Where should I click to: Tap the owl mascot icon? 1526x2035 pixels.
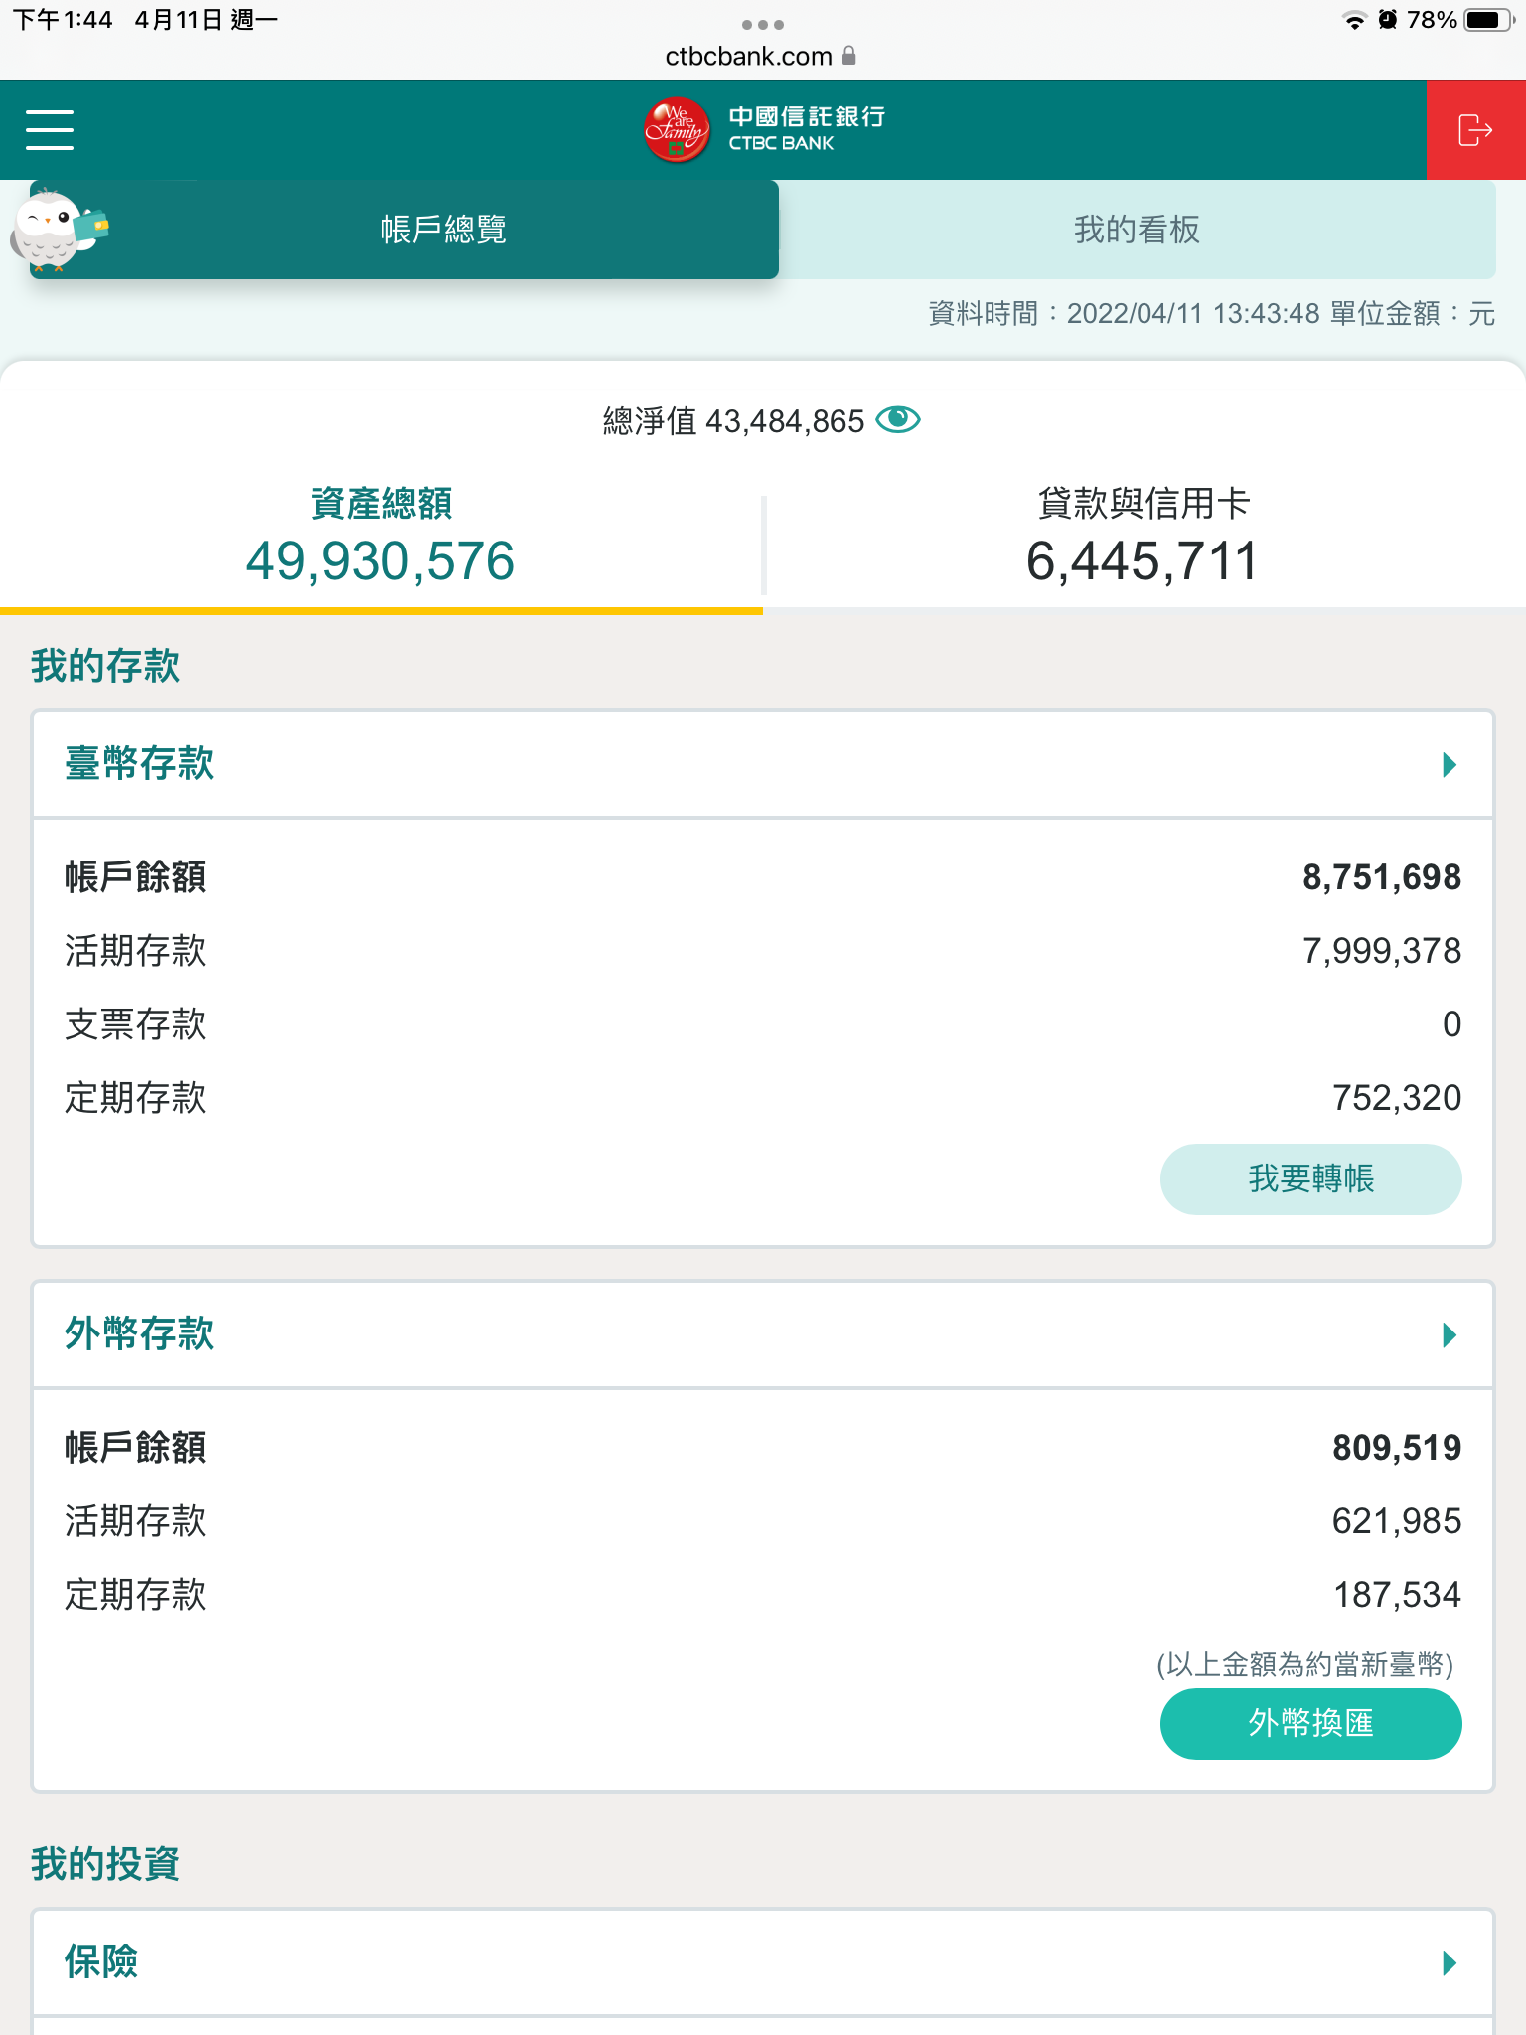pos(55,231)
